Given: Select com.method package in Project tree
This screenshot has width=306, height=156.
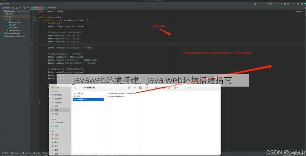Looking at the screenshot, I should click(15, 22).
